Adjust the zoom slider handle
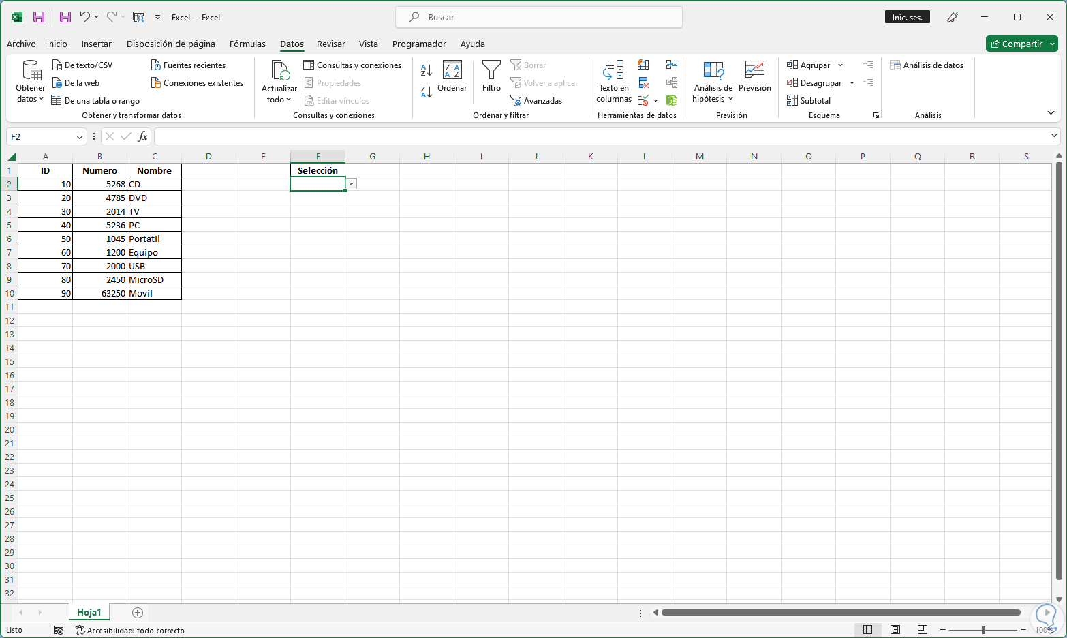Screen dimensions: 1067x638 coord(983,630)
